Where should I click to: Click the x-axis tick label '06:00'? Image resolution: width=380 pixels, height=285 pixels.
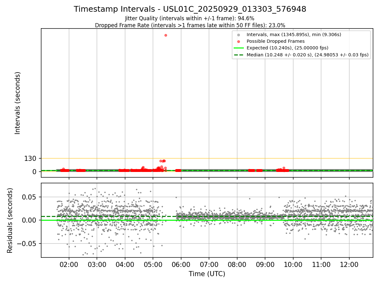[x=181, y=264]
